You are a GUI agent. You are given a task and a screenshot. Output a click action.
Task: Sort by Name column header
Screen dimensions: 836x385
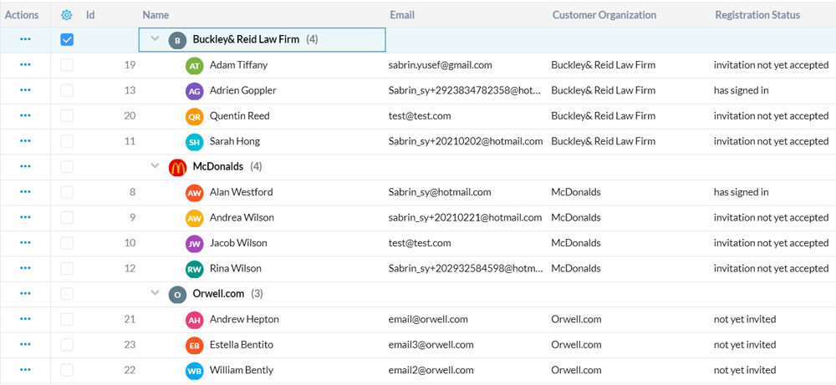tap(156, 15)
